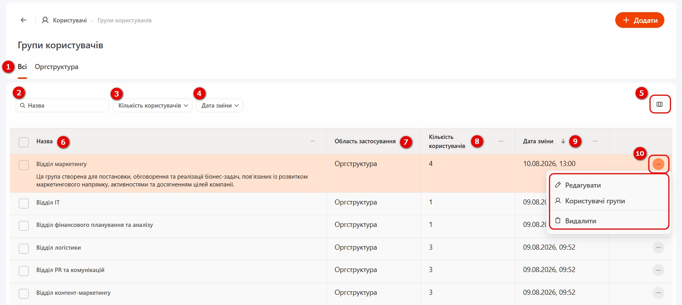This screenshot has height=305, width=682.
Task: Check the Відділ IT row checkbox
Action: pos(24,203)
